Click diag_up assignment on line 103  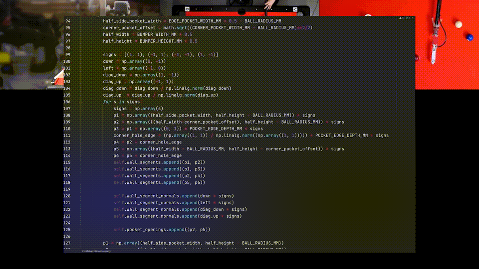138,82
